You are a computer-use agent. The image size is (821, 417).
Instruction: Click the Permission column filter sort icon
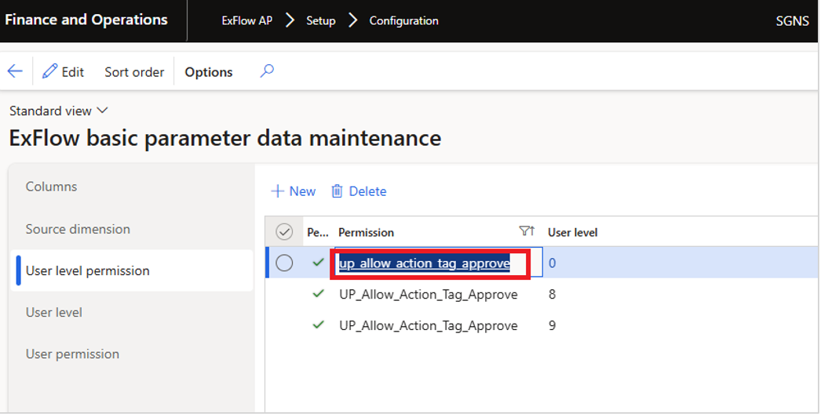pyautogui.click(x=527, y=231)
